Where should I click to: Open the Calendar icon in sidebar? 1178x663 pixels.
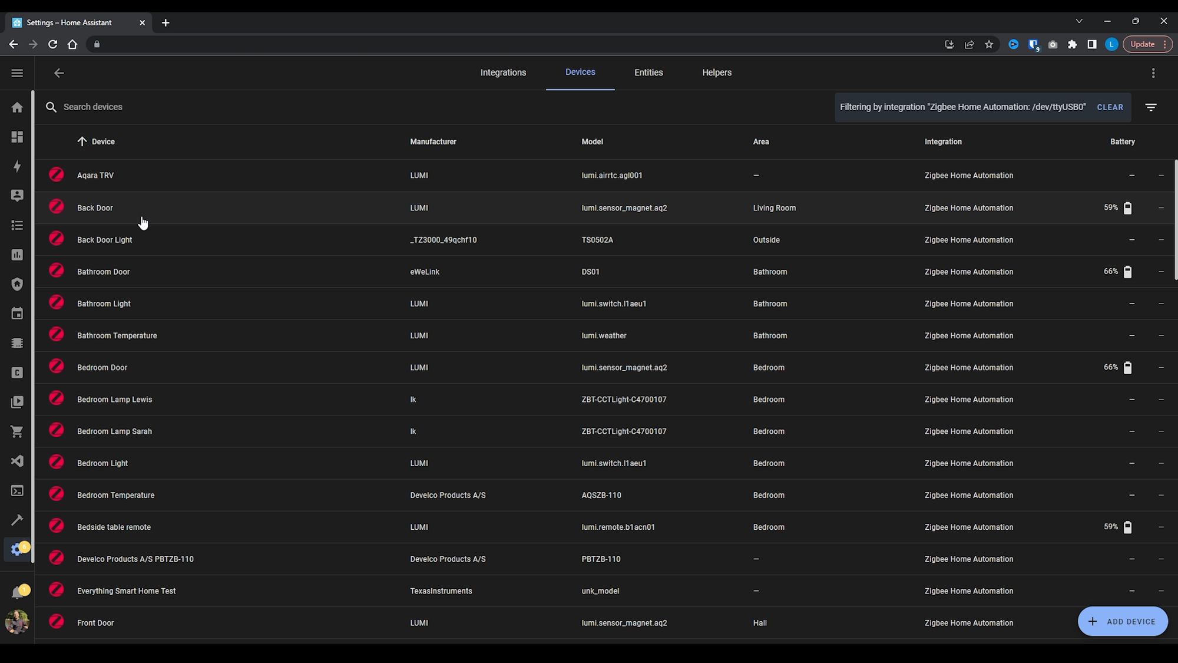click(x=17, y=314)
